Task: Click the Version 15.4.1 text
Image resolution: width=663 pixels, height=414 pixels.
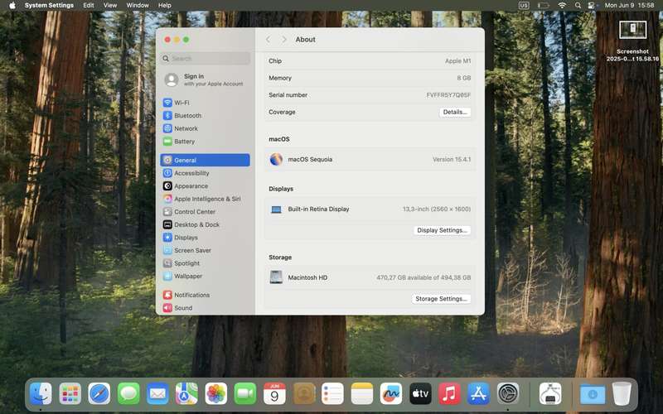Action: coord(452,159)
